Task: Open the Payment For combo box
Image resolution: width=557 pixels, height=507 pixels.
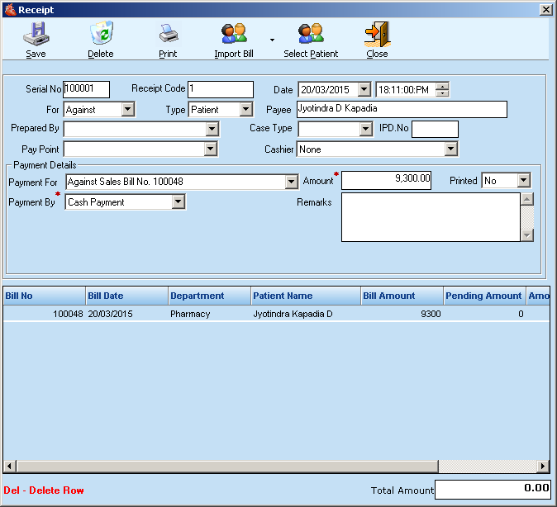Action: pyautogui.click(x=291, y=182)
